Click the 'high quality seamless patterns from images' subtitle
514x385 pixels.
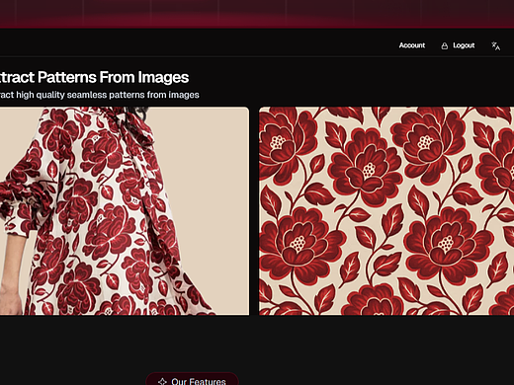coord(108,95)
